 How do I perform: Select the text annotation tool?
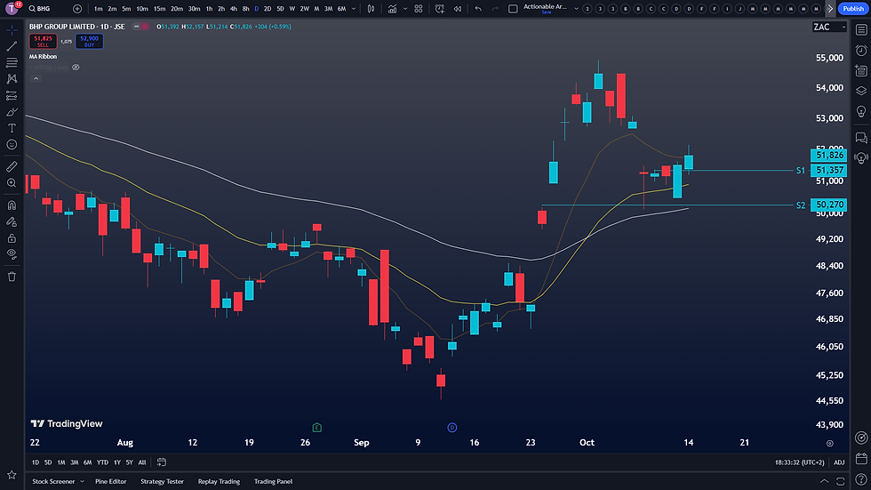[x=12, y=128]
